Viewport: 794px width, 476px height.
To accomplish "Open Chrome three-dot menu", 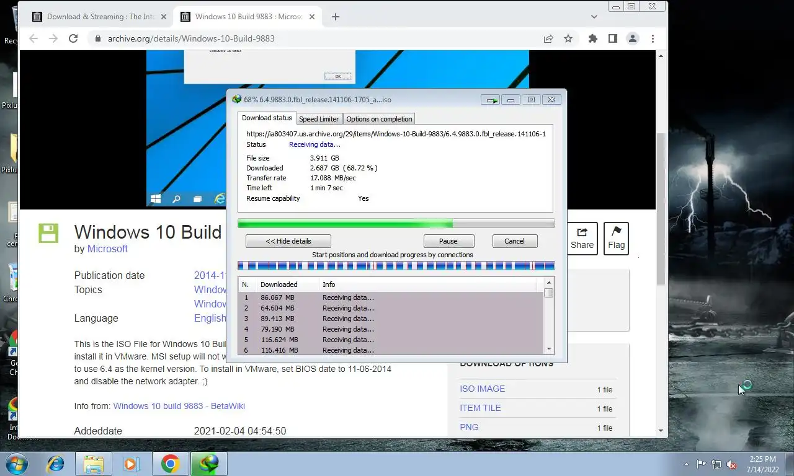I will point(653,38).
